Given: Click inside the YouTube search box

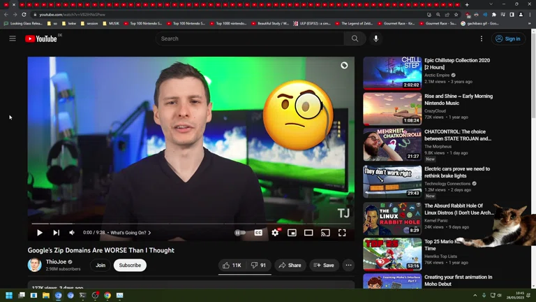Looking at the screenshot, I should 251,39.
